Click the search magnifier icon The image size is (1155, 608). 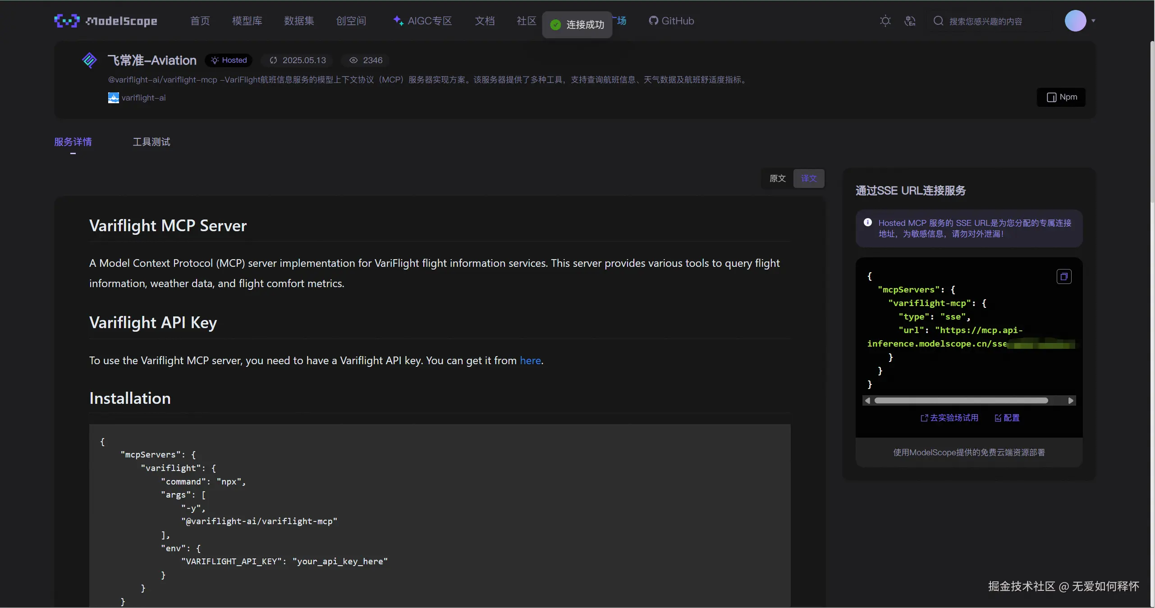938,21
